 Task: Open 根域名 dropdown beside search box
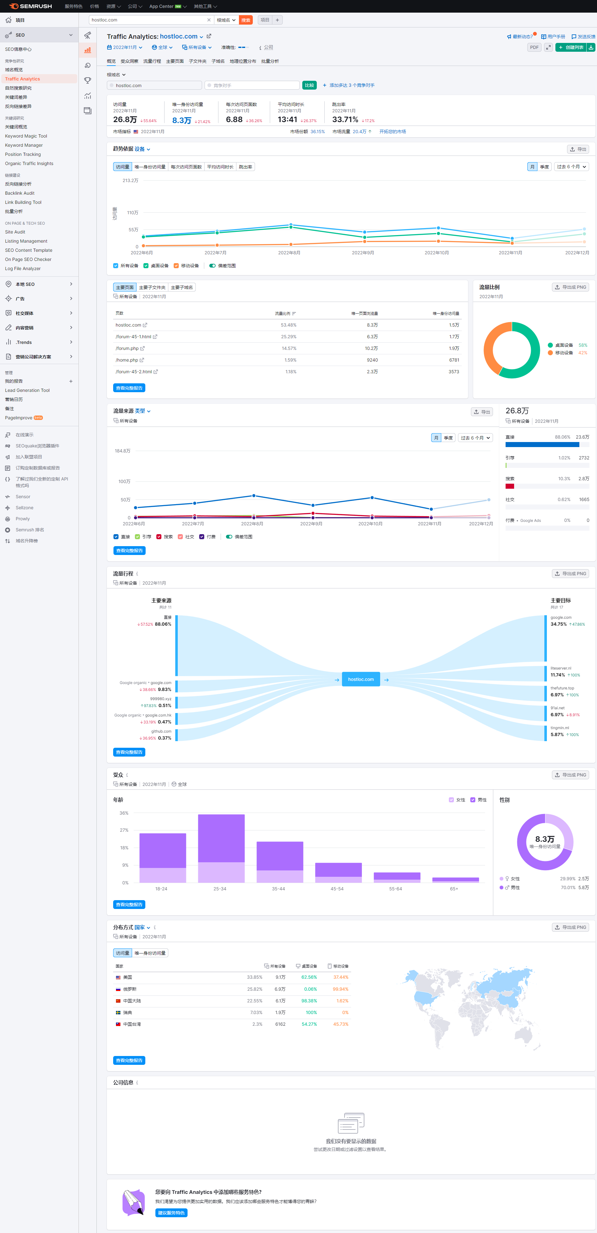coord(226,20)
